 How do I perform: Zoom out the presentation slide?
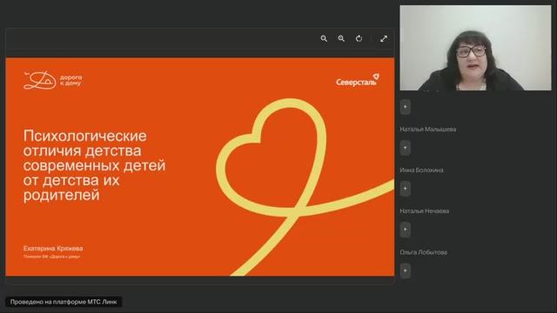pos(324,38)
